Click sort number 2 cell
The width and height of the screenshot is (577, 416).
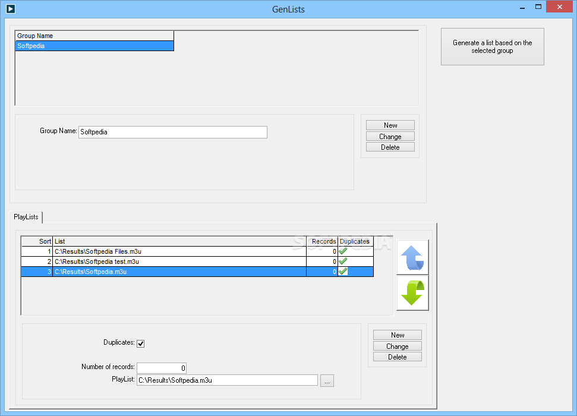pos(37,261)
